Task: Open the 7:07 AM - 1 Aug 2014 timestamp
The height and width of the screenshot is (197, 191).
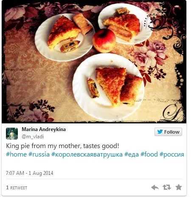Action: [x=29, y=173]
